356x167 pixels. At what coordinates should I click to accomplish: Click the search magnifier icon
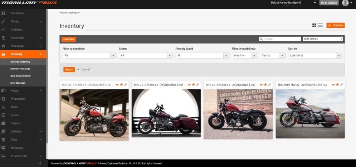(262, 39)
